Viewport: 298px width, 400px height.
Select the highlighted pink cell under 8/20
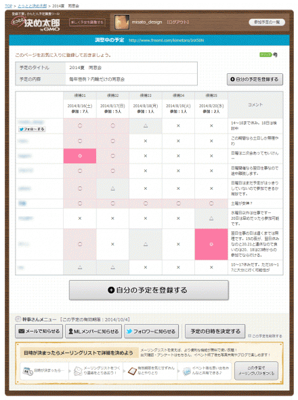click(x=211, y=244)
